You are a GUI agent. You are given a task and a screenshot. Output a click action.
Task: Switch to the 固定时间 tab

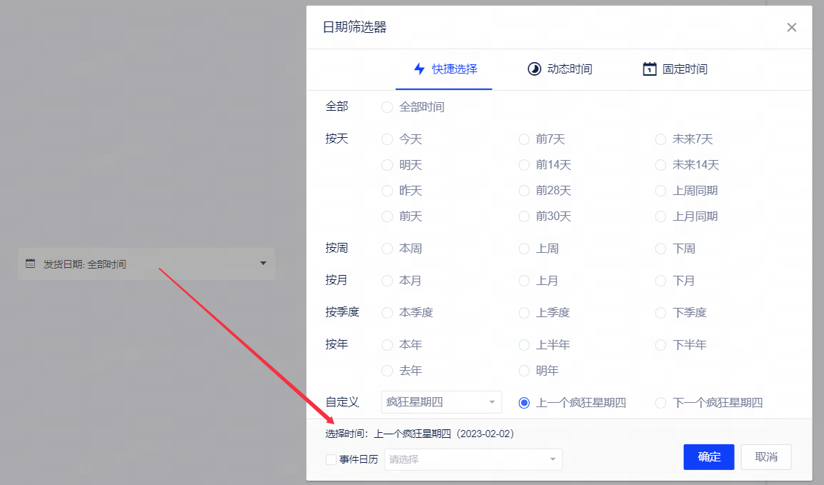[675, 69]
